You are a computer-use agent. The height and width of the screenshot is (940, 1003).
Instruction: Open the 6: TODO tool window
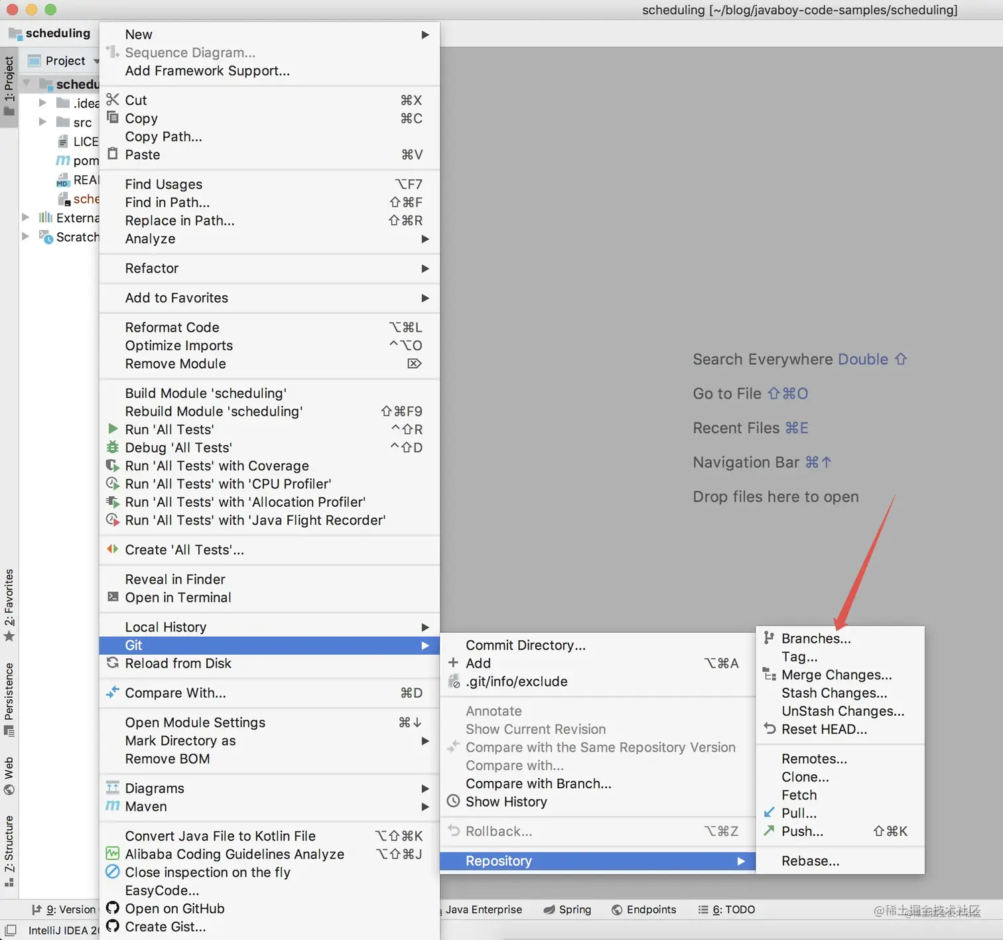pyautogui.click(x=726, y=909)
